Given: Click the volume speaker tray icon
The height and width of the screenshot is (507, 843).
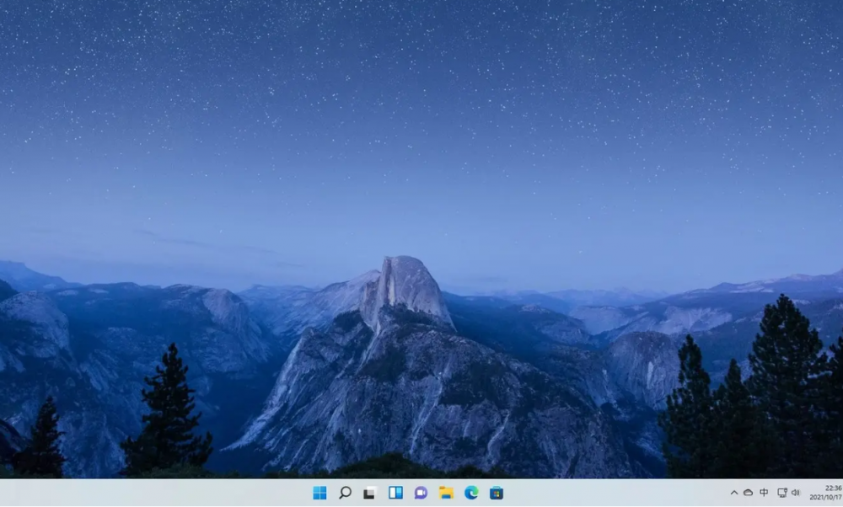Looking at the screenshot, I should (795, 493).
